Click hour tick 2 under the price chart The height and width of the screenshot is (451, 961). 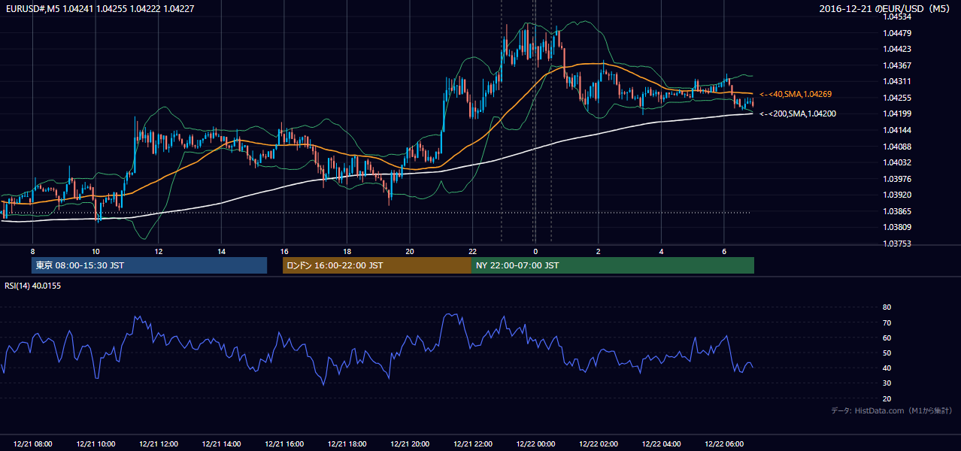coord(599,251)
